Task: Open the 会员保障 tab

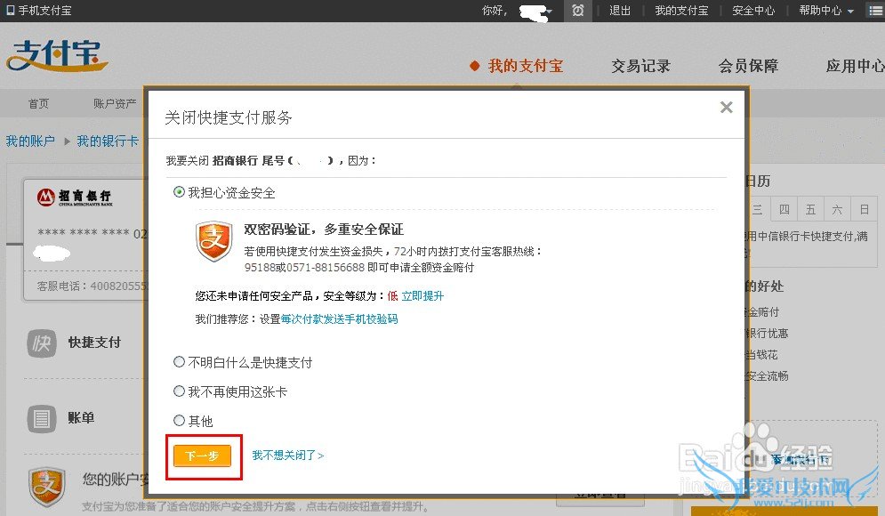Action: (x=748, y=66)
